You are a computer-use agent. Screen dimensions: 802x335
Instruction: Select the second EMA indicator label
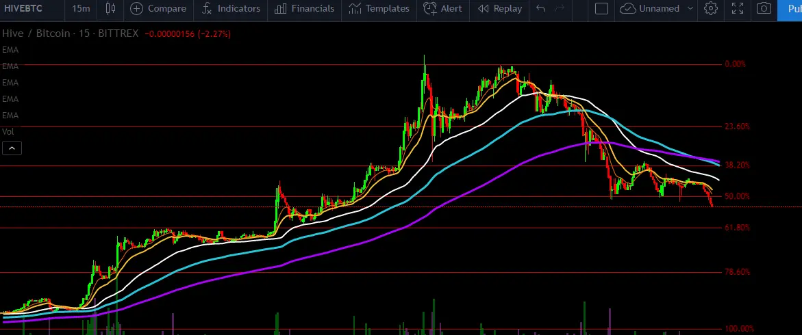point(10,66)
